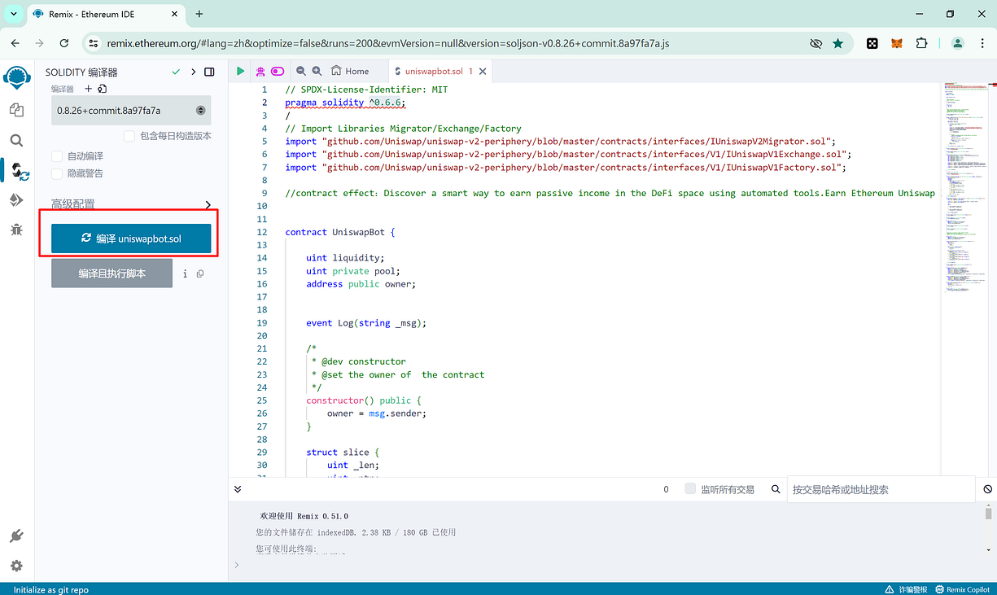Reload the page with browser refresh icon
Viewport: 997px width, 595px height.
click(64, 43)
